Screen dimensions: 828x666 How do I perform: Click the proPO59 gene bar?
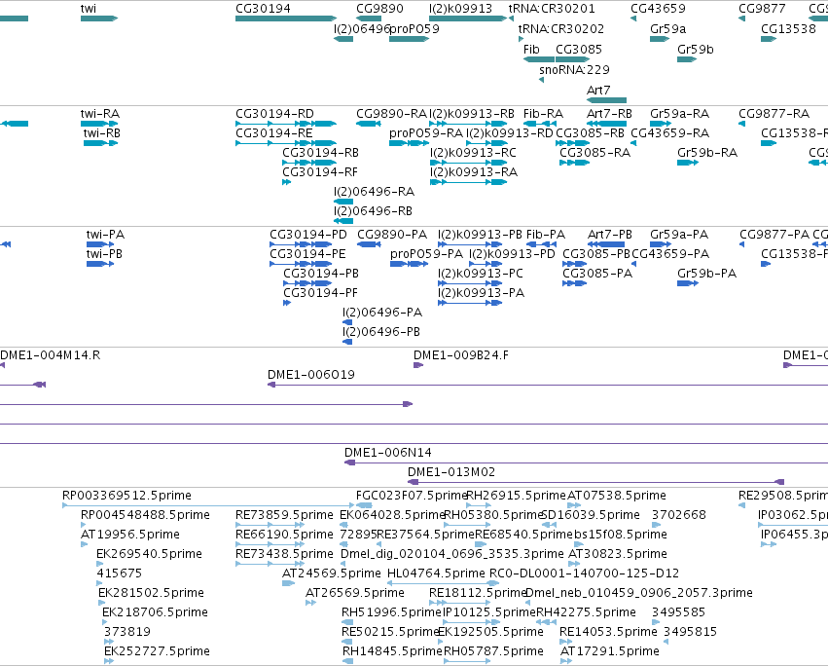(x=410, y=39)
